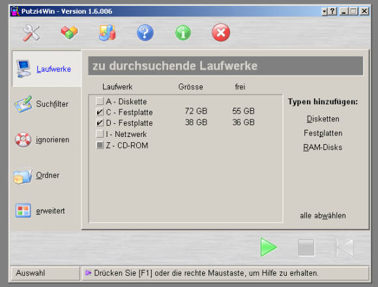Viewport: 378px width, 287px height.
Task: Click alle abwählen to deselect drives
Action: pos(323,216)
